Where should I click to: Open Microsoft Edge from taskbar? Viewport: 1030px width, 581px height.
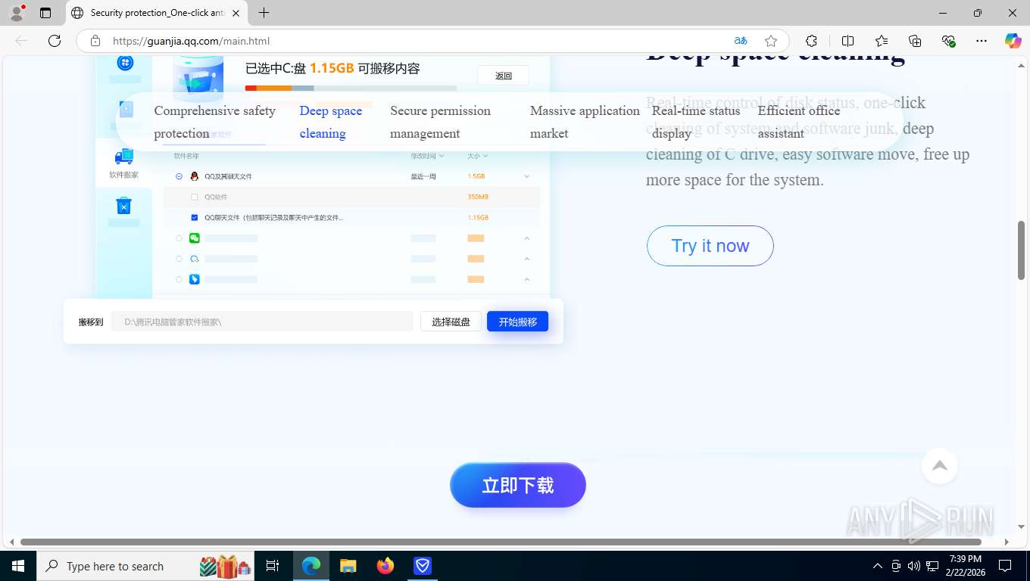point(311,566)
